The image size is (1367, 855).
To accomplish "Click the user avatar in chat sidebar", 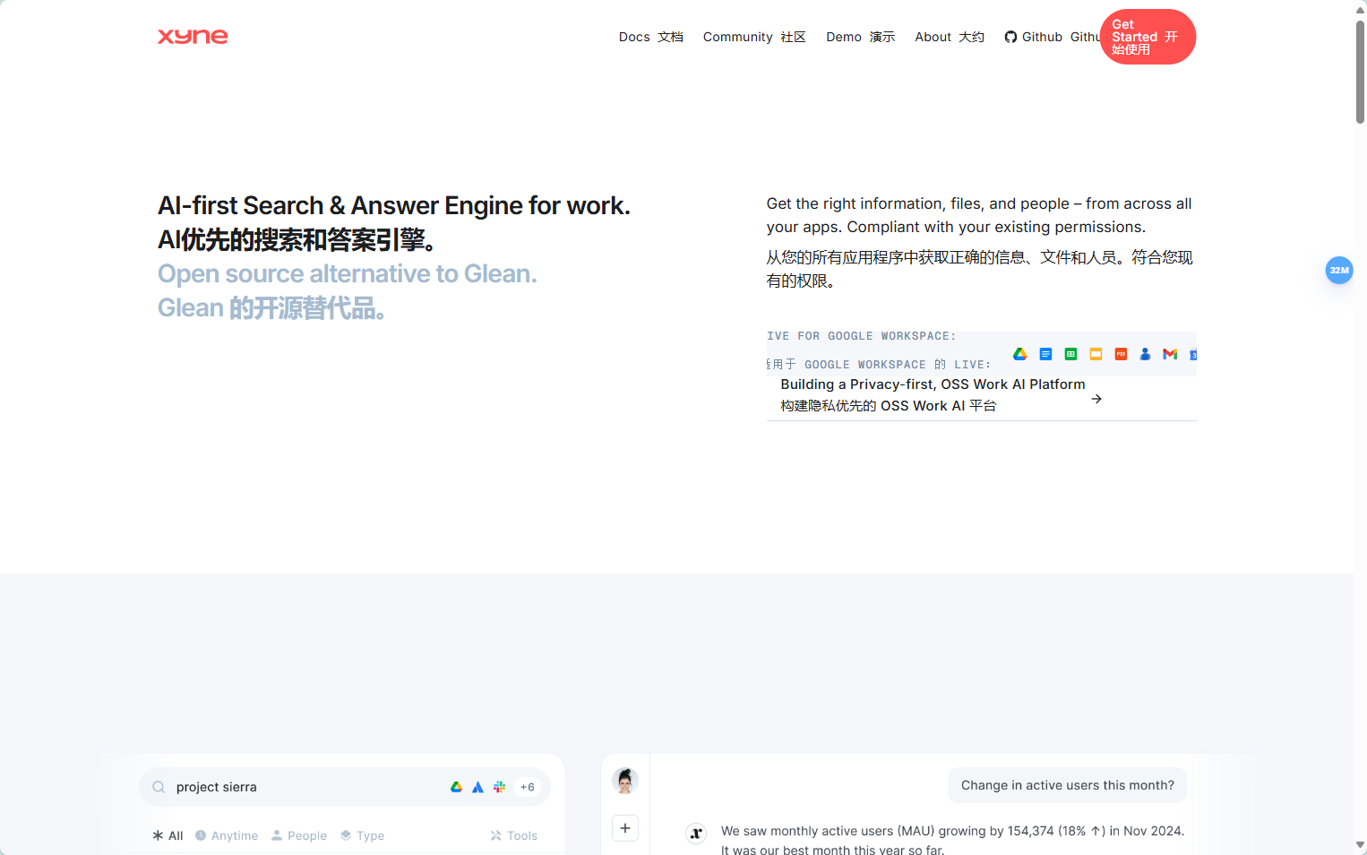I will (x=625, y=781).
